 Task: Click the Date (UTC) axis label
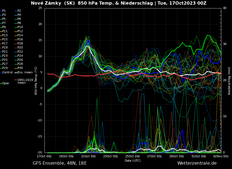coord(133,161)
